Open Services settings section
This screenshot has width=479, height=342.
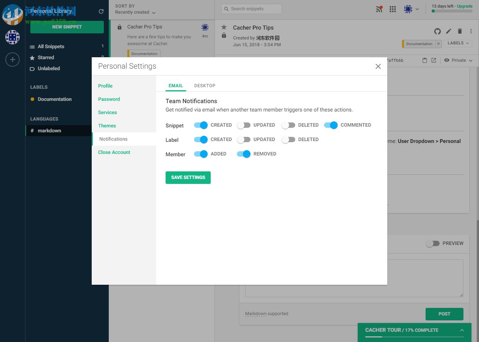coord(108,113)
